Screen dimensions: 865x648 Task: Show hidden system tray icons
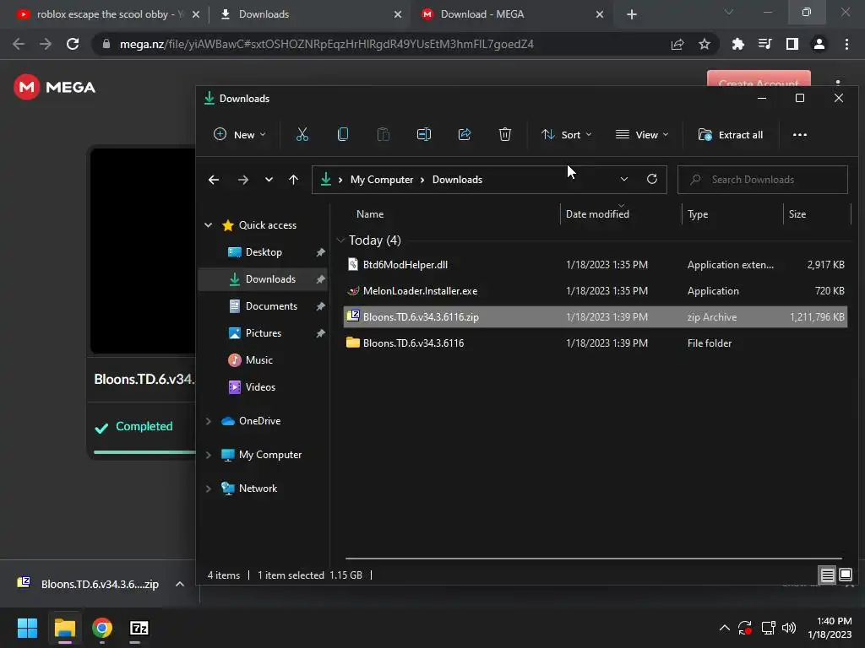coord(724,628)
